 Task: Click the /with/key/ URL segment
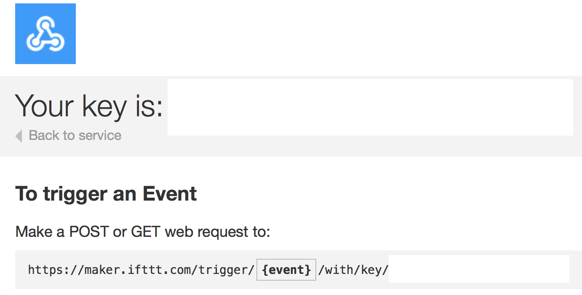(353, 270)
